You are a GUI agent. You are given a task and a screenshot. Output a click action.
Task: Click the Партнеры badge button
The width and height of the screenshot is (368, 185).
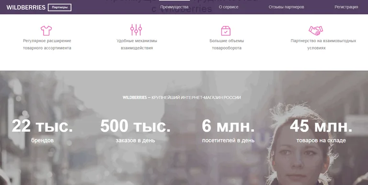pos(59,7)
